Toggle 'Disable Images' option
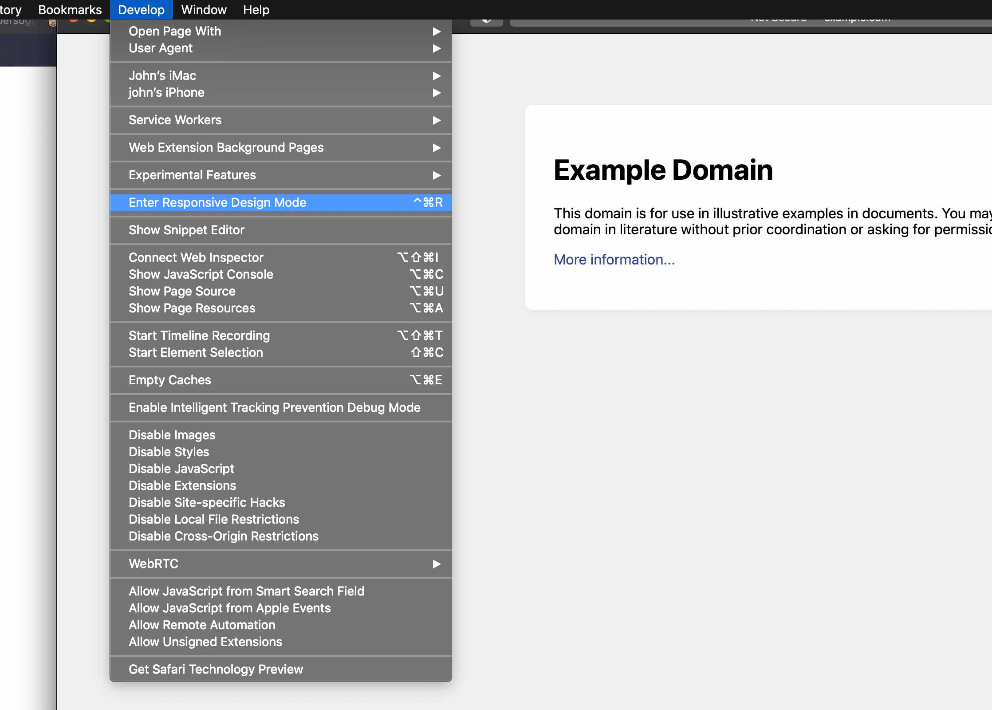The image size is (992, 710). point(171,435)
